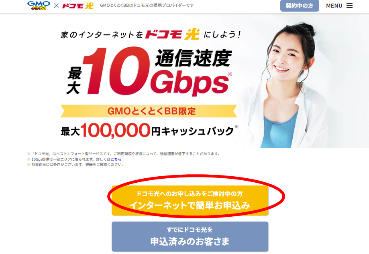Image resolution: width=369 pixels, height=254 pixels.
Task: Click the large red 10 numeral
Action: 116,71
